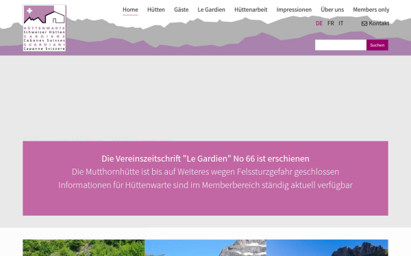
Task: Open the Le Gardien menu item
Action: pos(211,10)
